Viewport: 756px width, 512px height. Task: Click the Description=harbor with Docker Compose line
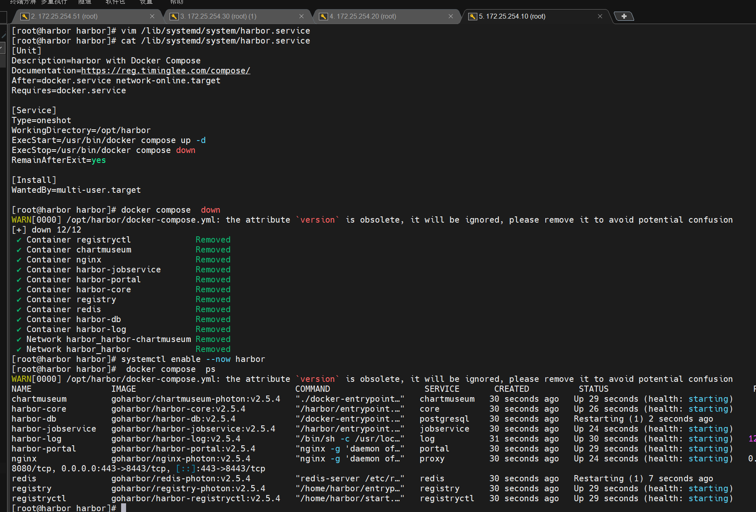tap(106, 61)
